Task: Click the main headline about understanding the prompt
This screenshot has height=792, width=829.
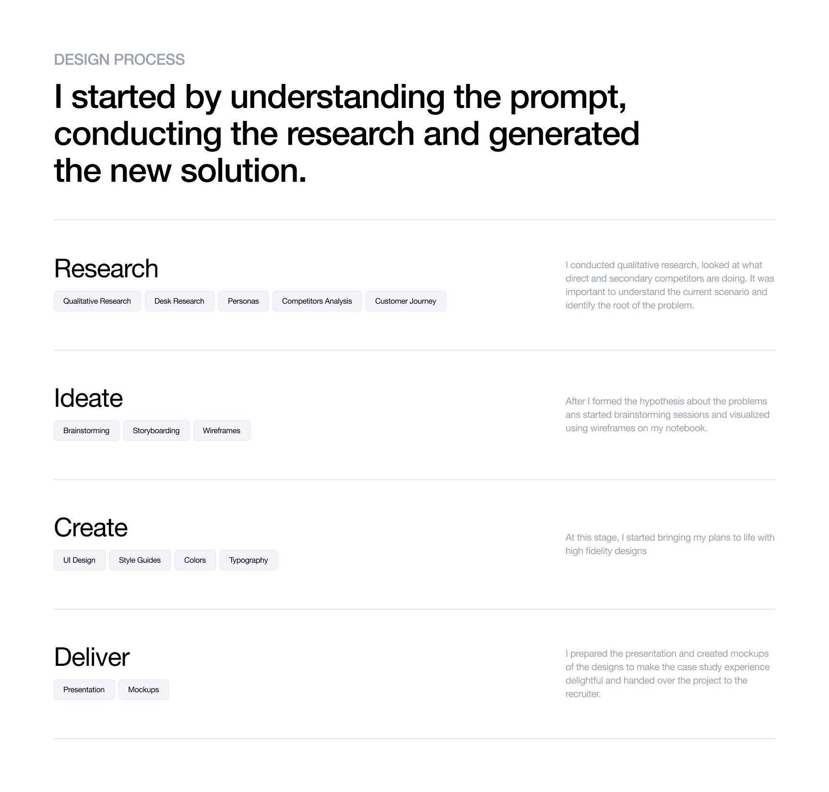Action: [x=346, y=133]
